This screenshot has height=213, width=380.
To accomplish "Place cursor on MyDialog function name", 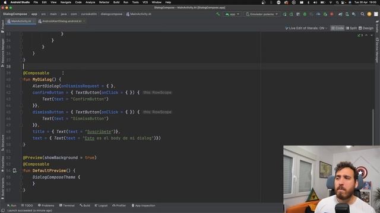I will (42, 79).
